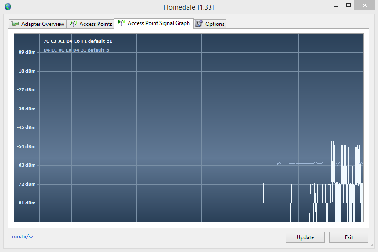Open the run.to/sz link
This screenshot has height=252, width=378.
tap(22, 237)
